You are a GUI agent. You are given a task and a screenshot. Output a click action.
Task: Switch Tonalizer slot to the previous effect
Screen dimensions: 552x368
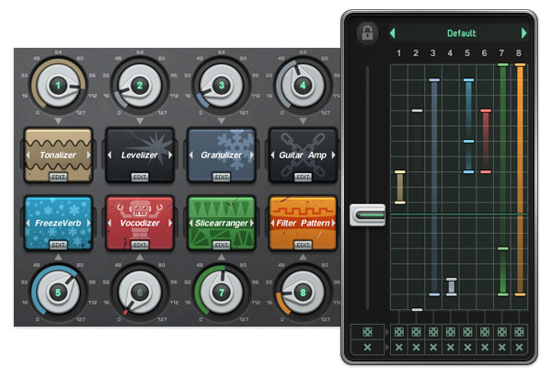point(28,155)
